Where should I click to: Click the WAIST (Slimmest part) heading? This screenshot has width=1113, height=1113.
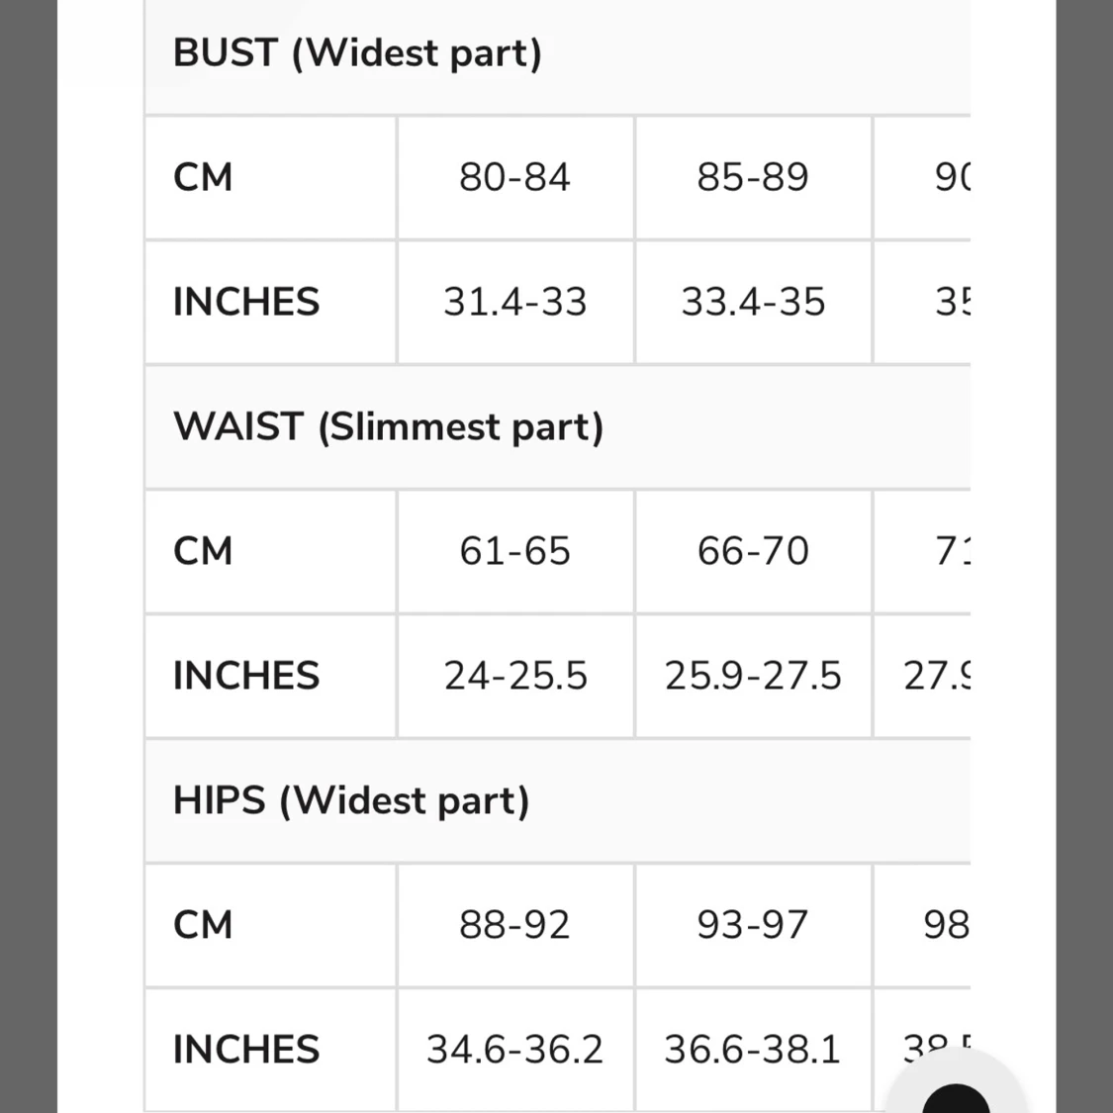[388, 427]
